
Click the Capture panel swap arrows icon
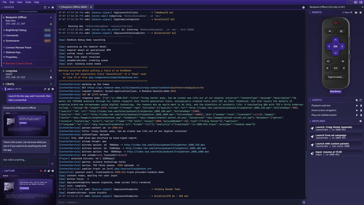point(45,171)
